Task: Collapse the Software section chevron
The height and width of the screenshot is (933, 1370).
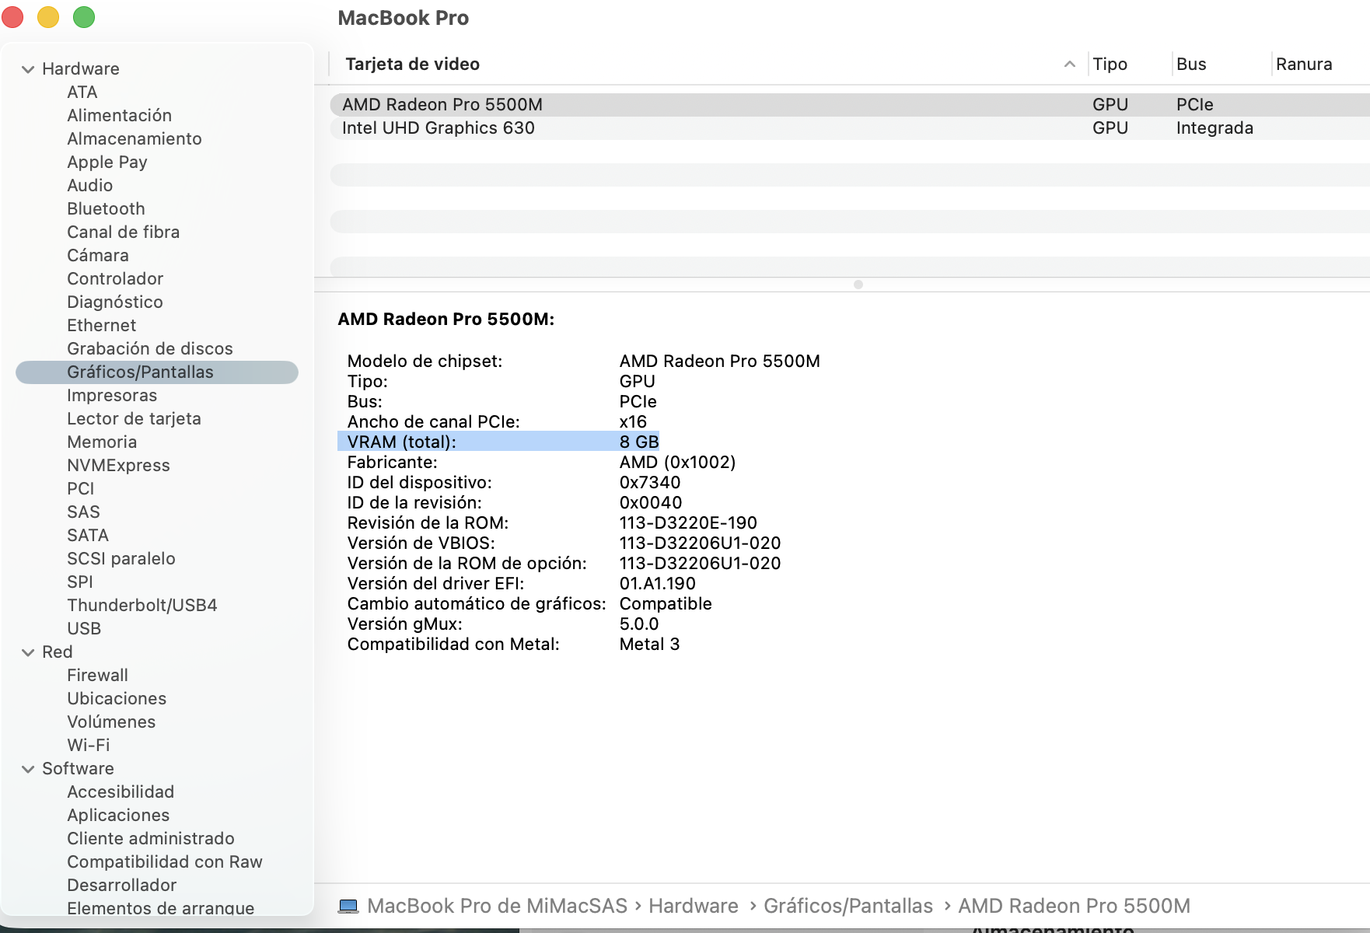Action: click(x=28, y=769)
